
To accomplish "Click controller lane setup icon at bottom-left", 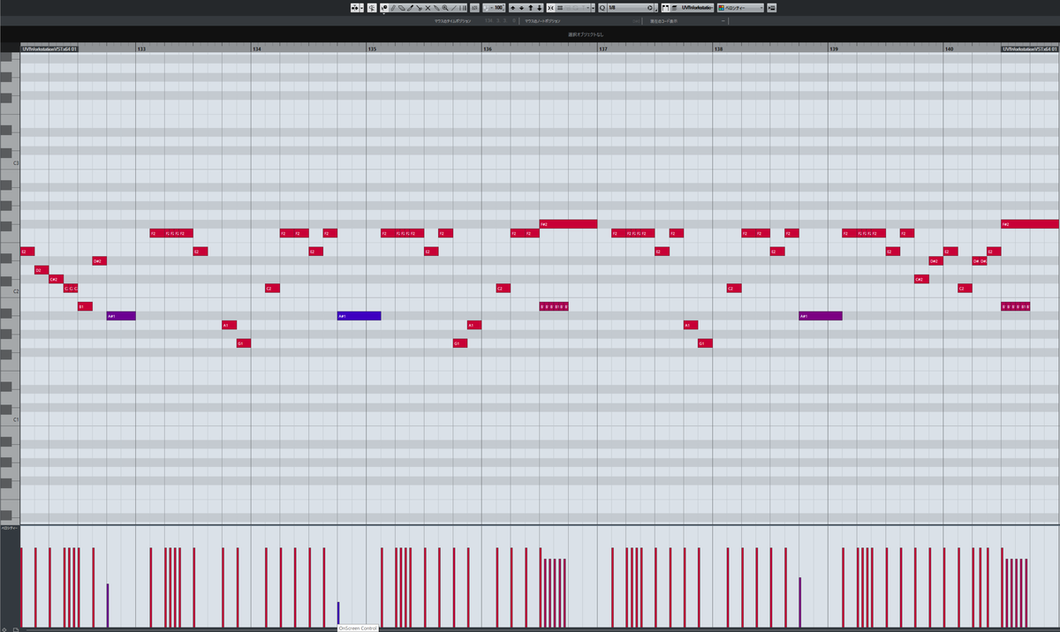I will coord(4,628).
